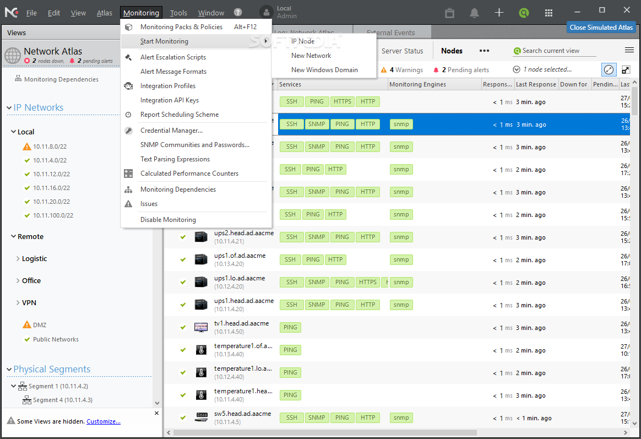Click the Monitoring Dependencies tree icon in sidebar
The image size is (641, 439).
pos(18,78)
